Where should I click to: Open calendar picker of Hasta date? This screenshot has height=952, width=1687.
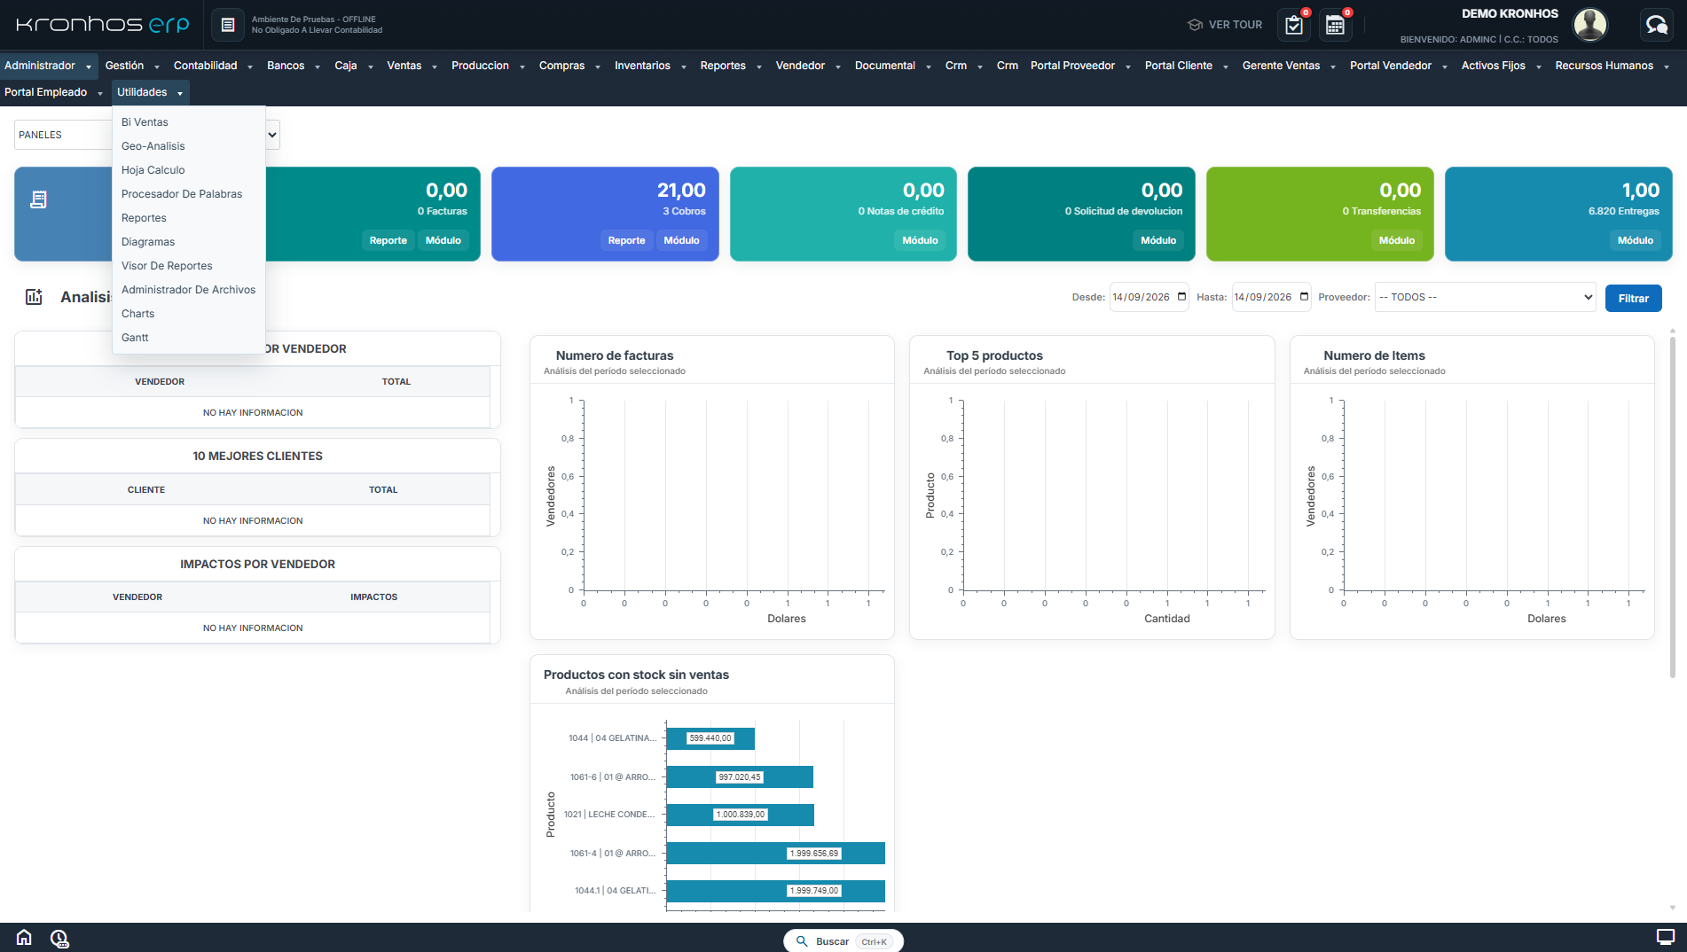point(1304,297)
